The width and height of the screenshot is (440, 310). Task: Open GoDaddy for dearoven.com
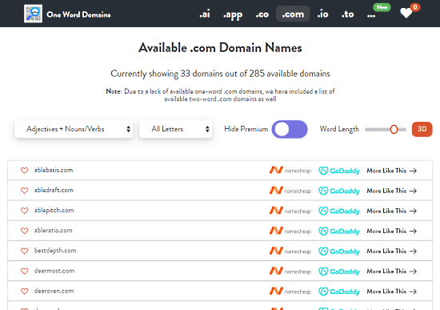(x=339, y=292)
